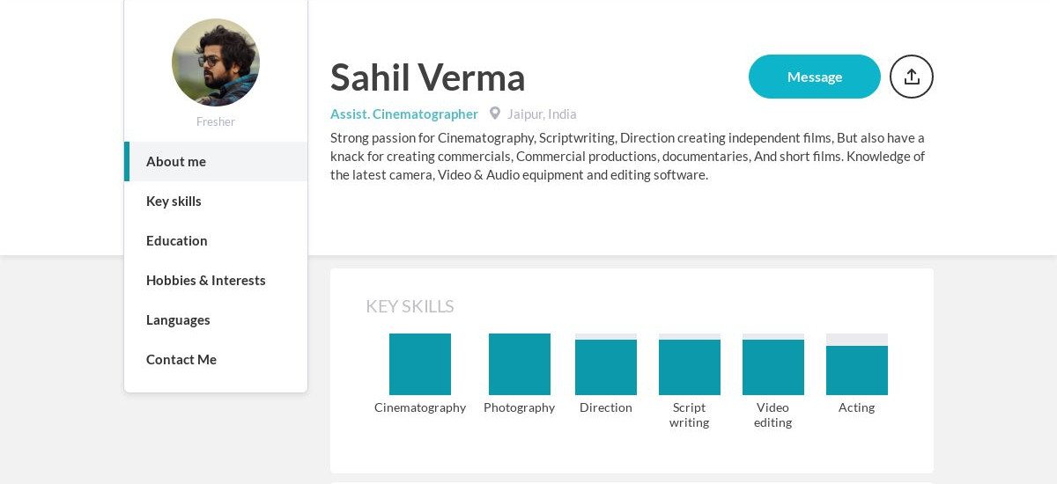This screenshot has width=1057, height=484.
Task: Click the Cinematography skill bar
Action: (420, 364)
